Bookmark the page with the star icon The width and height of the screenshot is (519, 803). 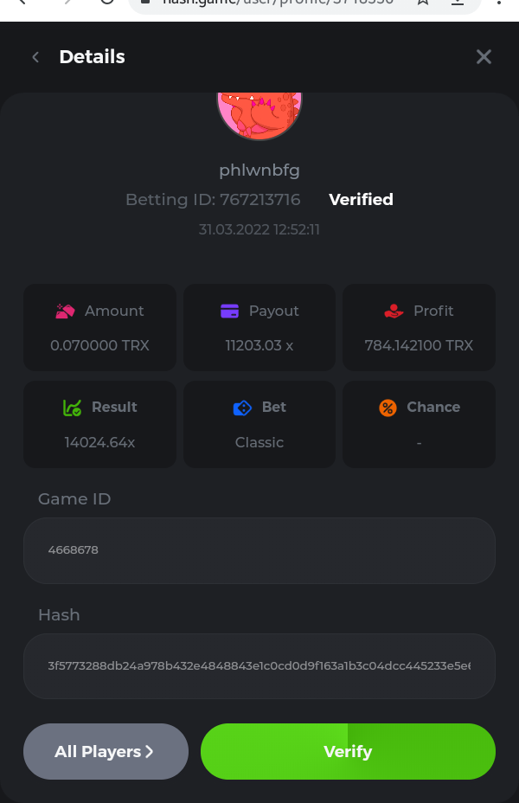click(x=422, y=2)
